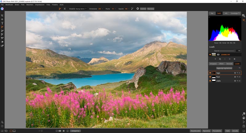Switch to the Nav panel tab
Image resolution: width=246 pixels, height=133 pixels.
212,13
